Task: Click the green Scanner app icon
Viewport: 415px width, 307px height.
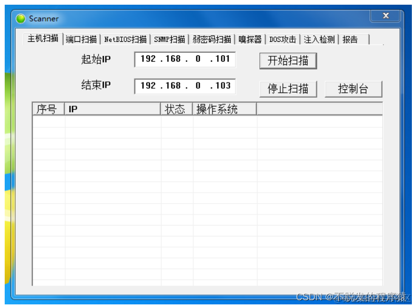Action: pos(20,18)
